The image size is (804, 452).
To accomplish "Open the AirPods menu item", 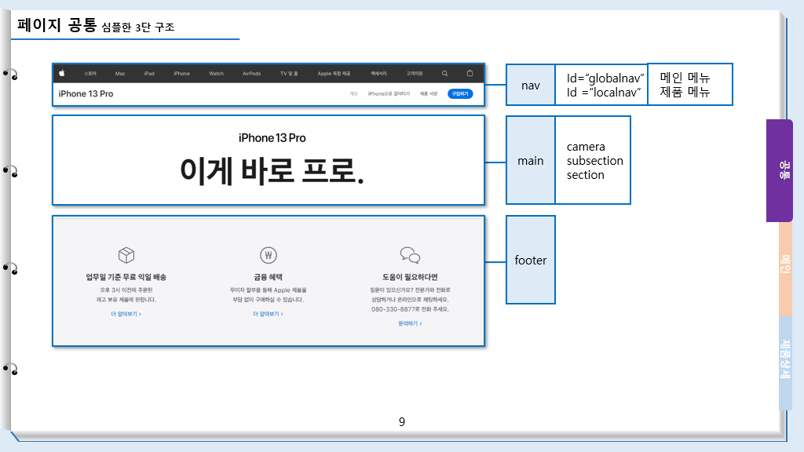I will pos(252,74).
